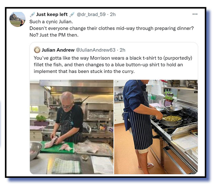Screen dimensions: 214x185
Task: Click the quoted tweet's 2h timestamp
Action: point(122,50)
